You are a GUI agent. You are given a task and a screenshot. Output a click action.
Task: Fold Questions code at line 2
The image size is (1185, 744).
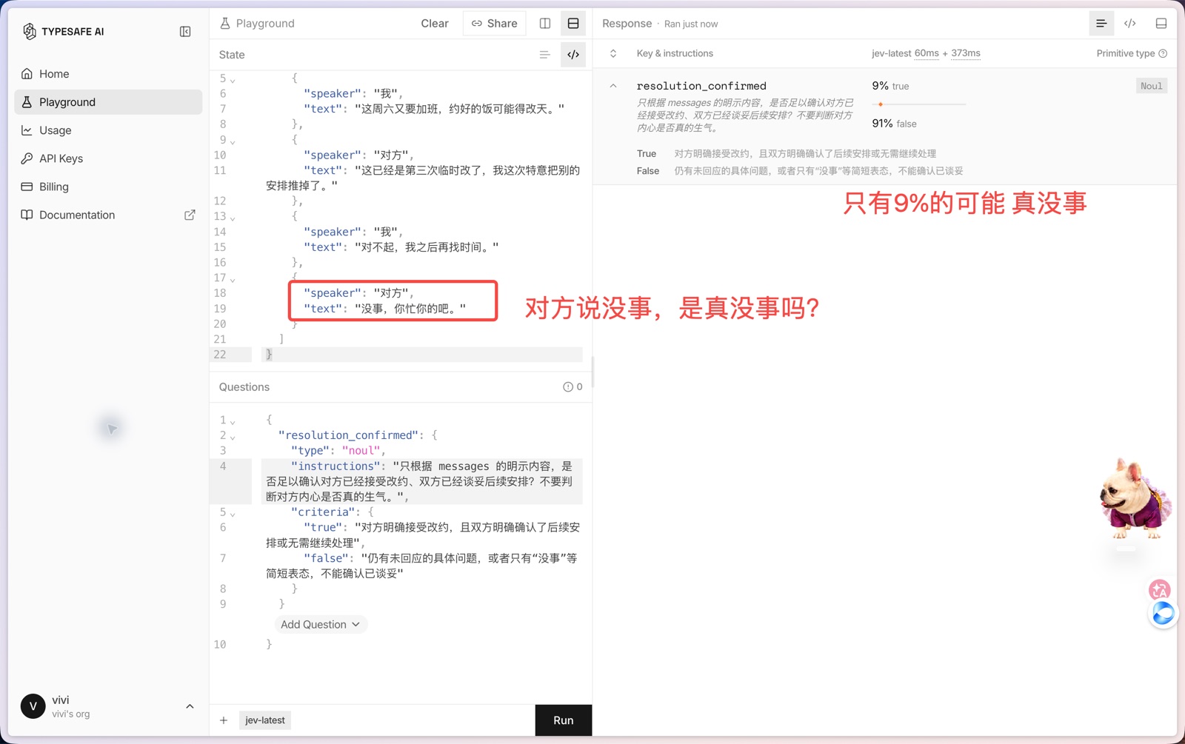233,437
